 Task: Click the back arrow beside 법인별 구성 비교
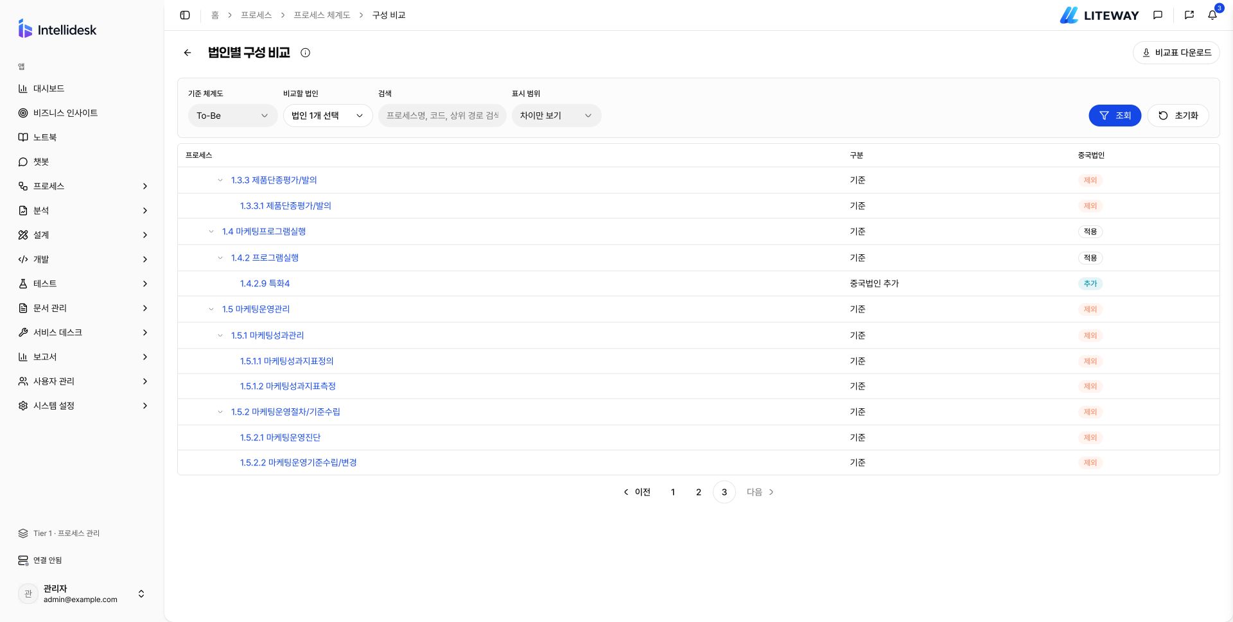coord(188,53)
